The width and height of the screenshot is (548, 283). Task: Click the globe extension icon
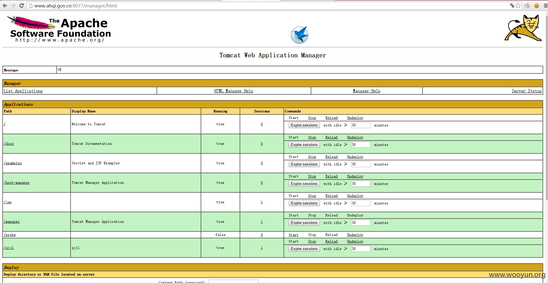click(527, 5)
